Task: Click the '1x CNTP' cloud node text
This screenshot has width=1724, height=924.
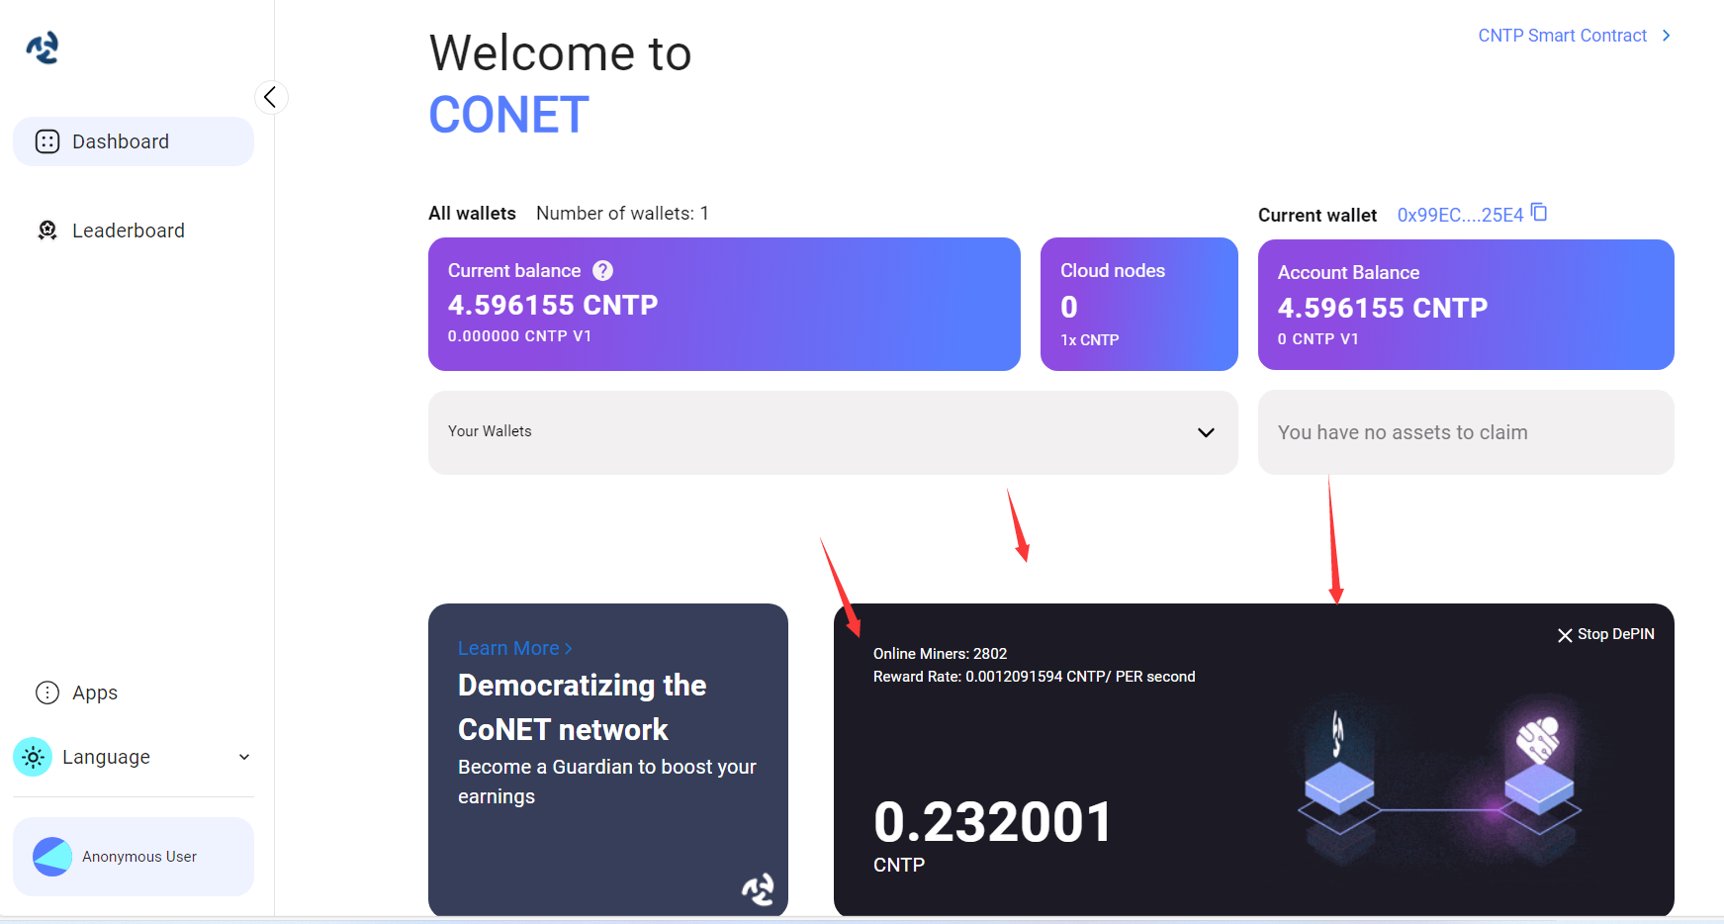Action: coord(1090,340)
